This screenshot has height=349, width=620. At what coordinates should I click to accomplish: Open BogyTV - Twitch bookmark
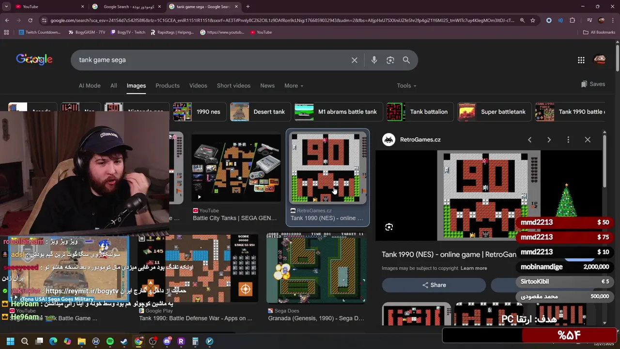[128, 32]
